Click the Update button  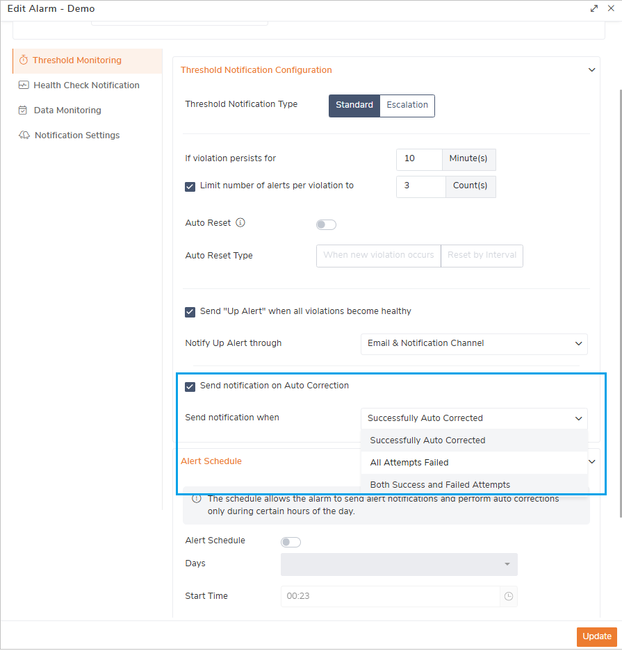pos(596,636)
